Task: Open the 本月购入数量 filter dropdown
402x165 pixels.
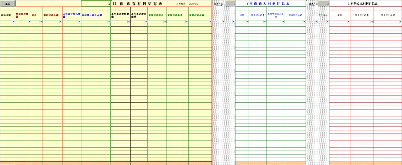Action: (265, 22)
